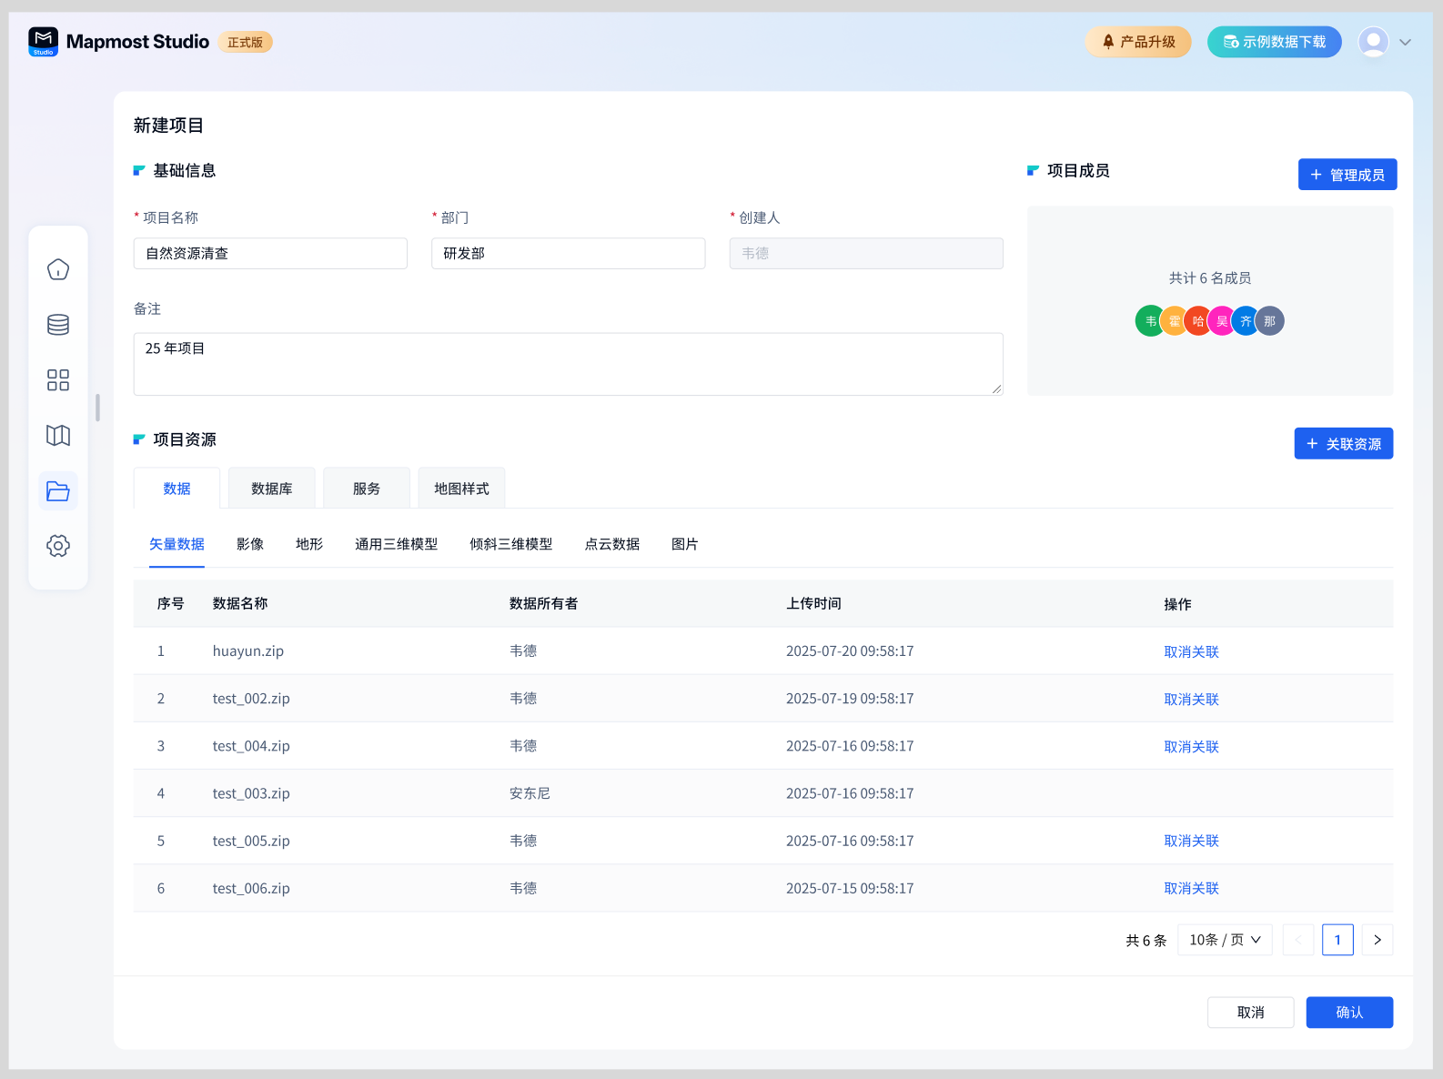Screen dimensions: 1443x1079
Task: Switch to the 数据库 tab
Action: 272,489
